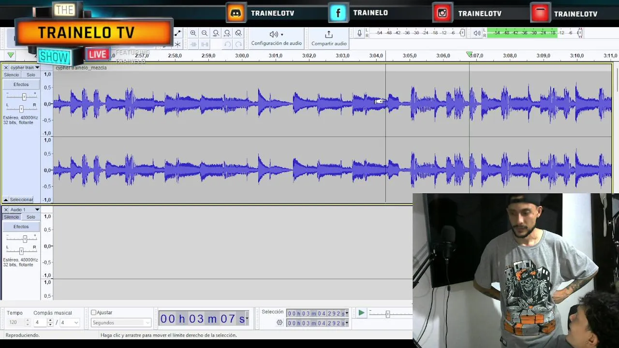The image size is (619, 348).
Task: Click the zoom out magnifier icon
Action: click(205, 33)
